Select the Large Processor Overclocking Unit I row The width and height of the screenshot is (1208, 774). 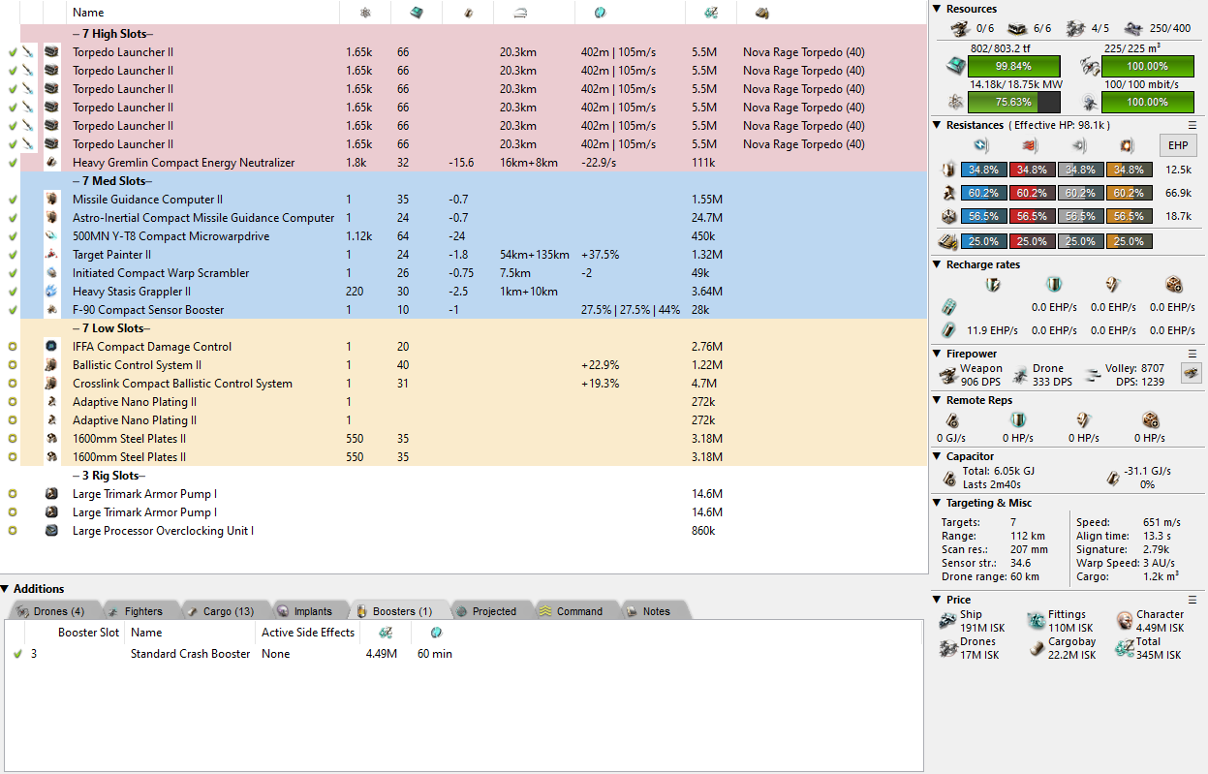pyautogui.click(x=163, y=531)
